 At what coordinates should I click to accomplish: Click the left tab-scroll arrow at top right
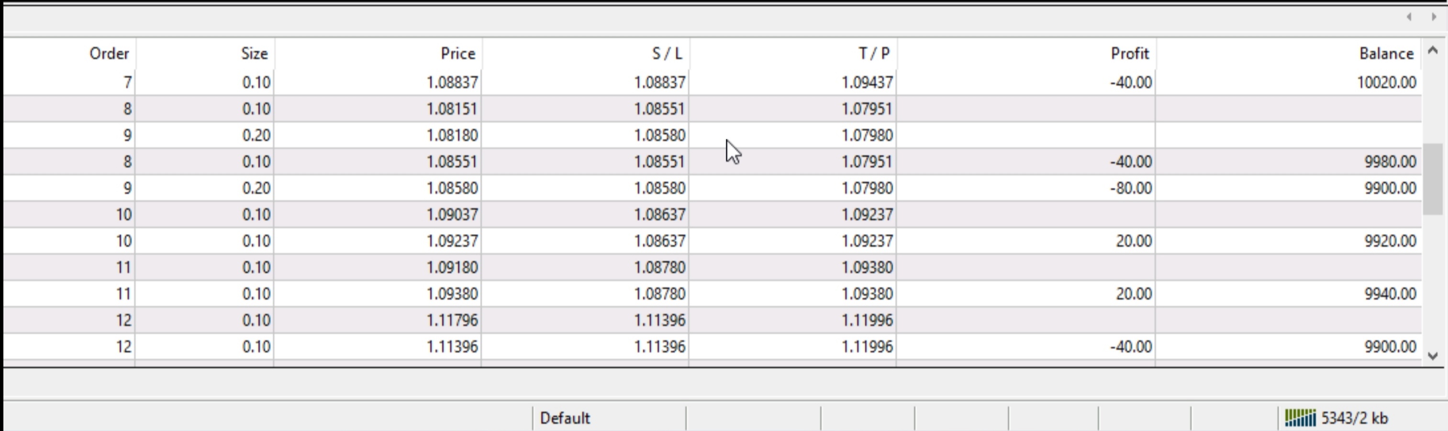1409,17
